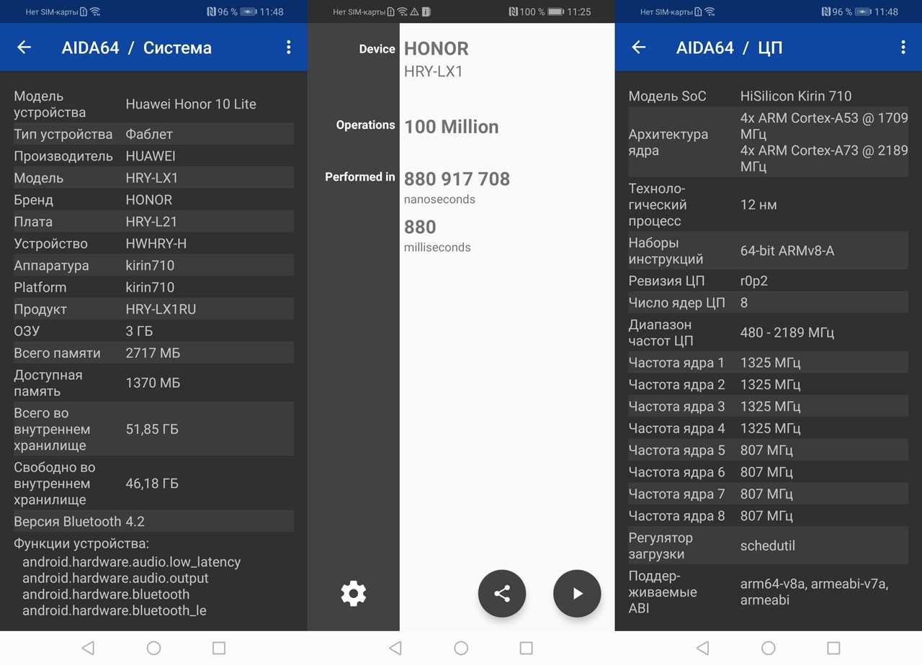Screen dimensions: 922x665
Task: Select android.hardware.bluetooth_le feature entry
Action: 115,610
